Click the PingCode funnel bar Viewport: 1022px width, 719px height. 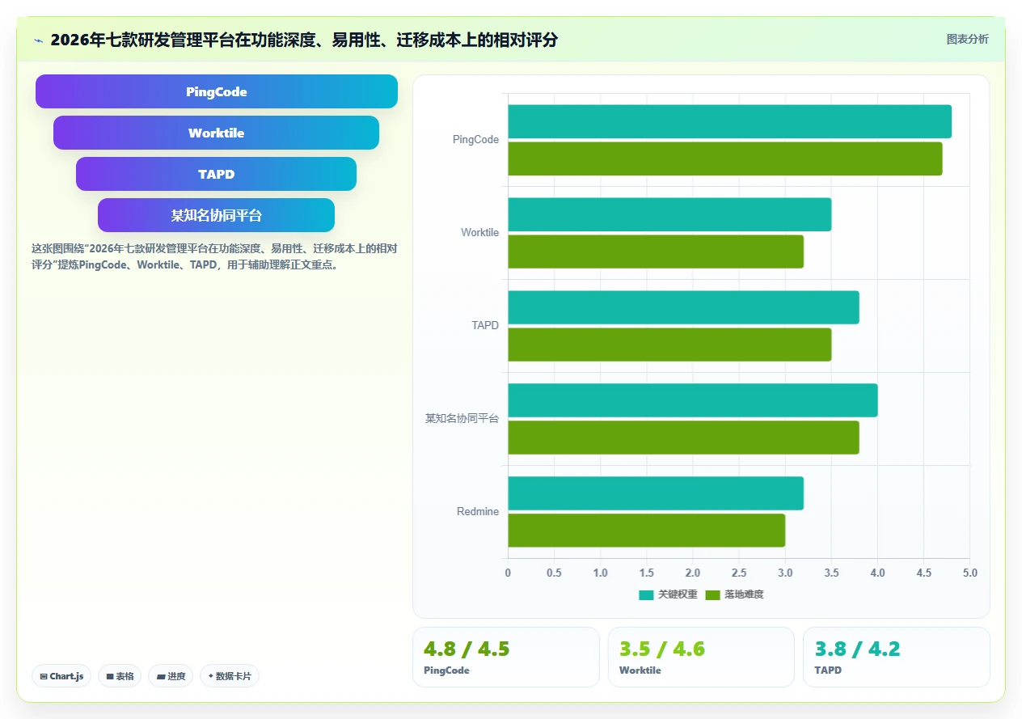(x=217, y=91)
